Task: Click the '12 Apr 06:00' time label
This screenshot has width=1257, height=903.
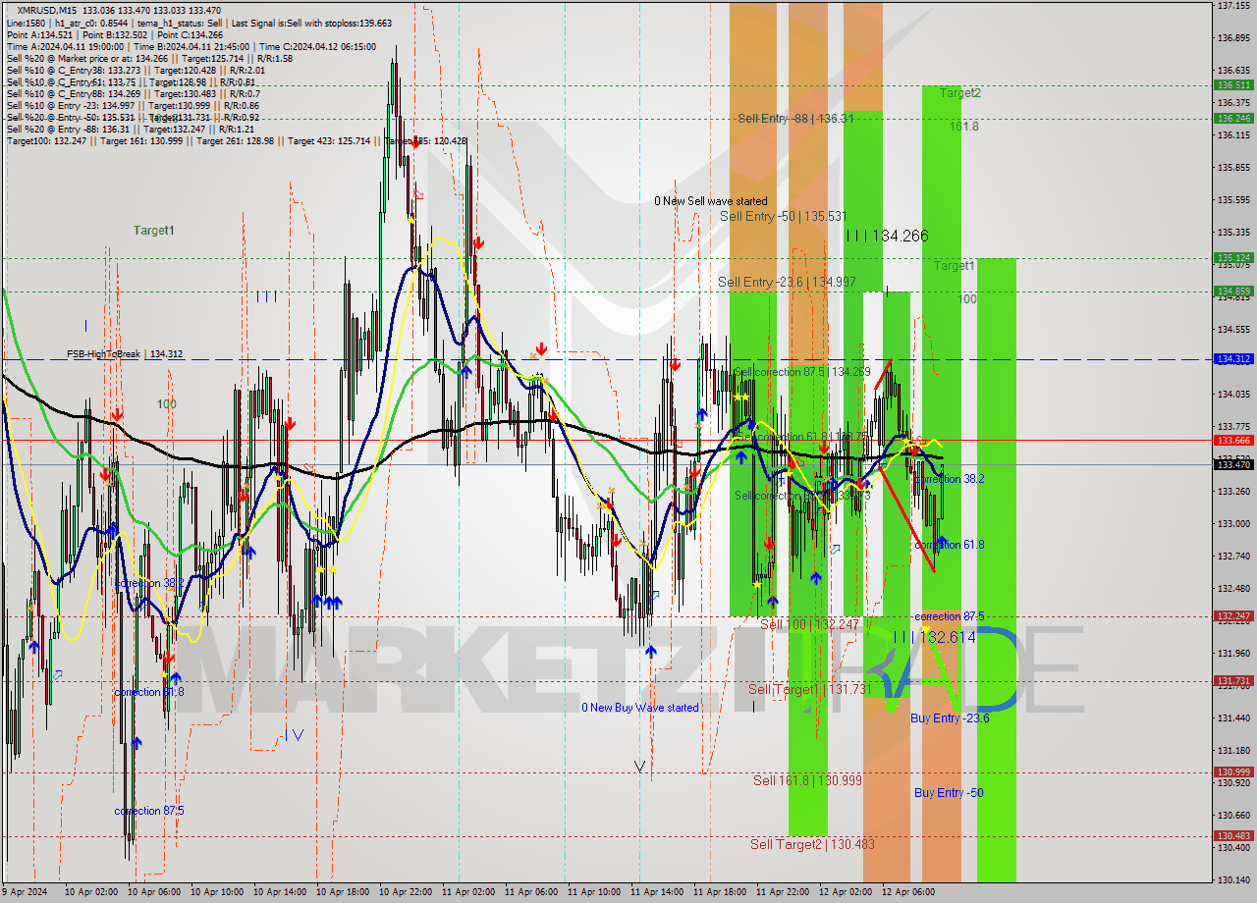Action: click(908, 892)
